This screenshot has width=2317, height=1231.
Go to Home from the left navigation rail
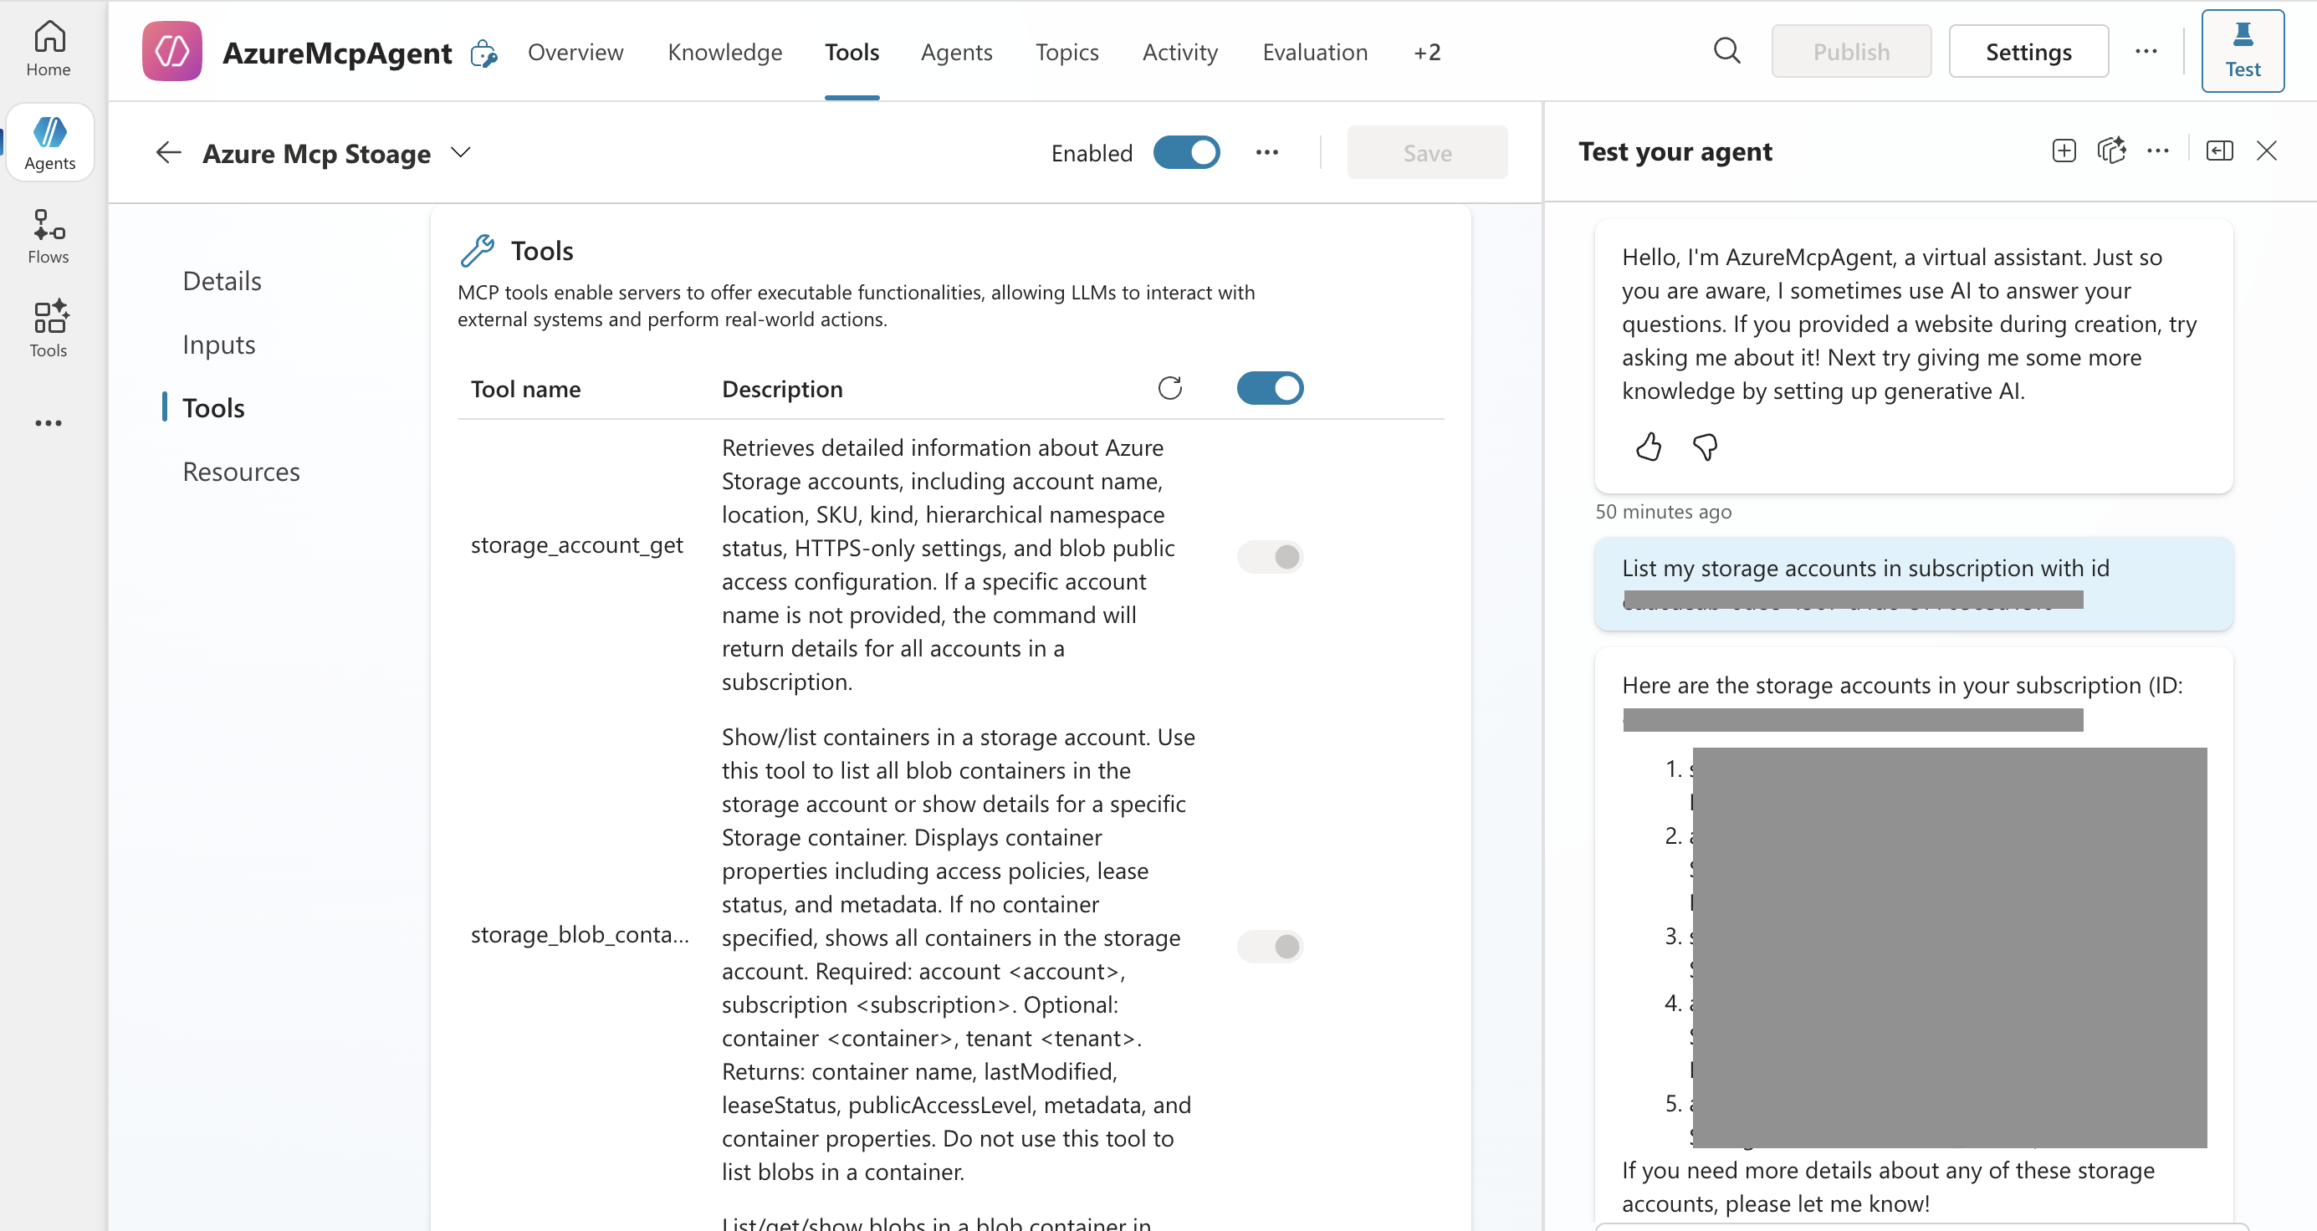point(49,47)
